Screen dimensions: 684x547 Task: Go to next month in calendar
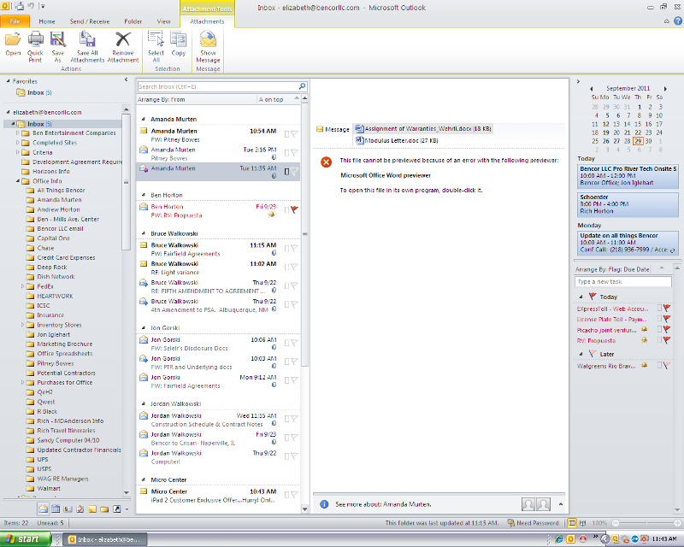tap(665, 89)
